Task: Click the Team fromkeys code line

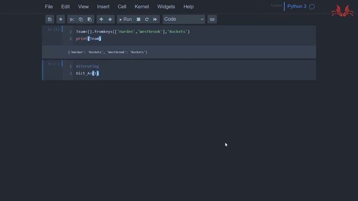Action: (x=133, y=32)
